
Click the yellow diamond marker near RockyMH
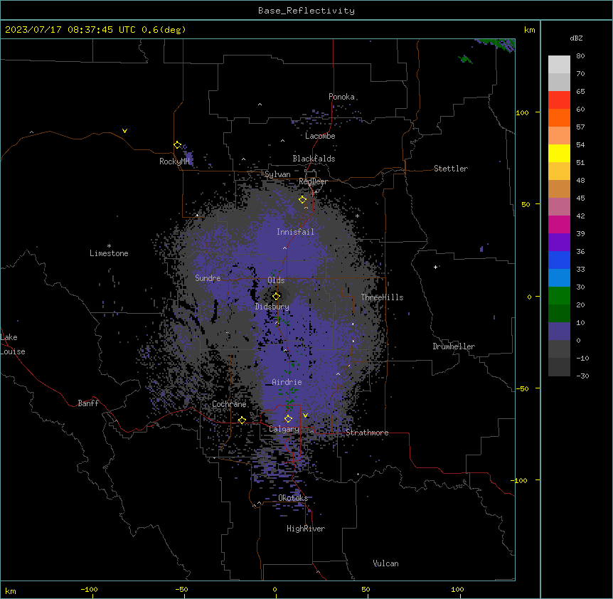click(178, 145)
